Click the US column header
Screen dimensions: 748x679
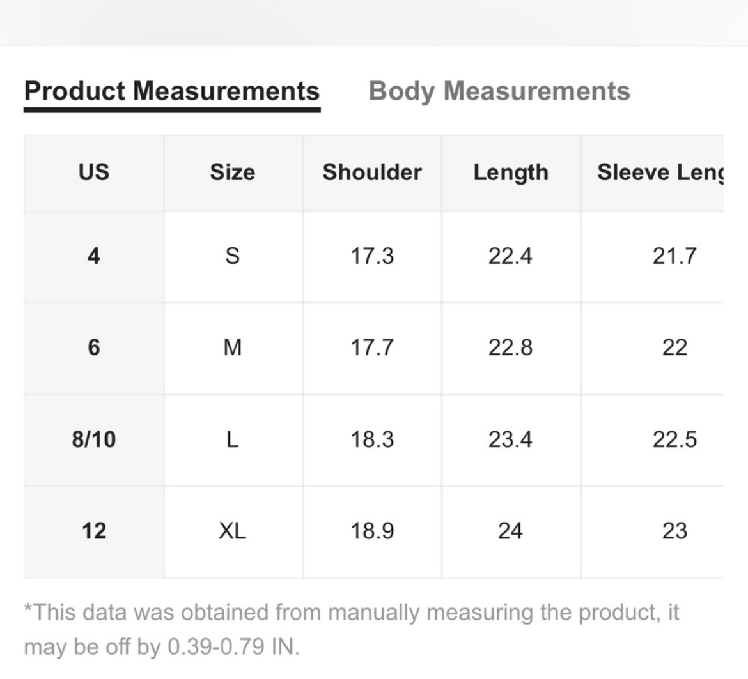[94, 172]
